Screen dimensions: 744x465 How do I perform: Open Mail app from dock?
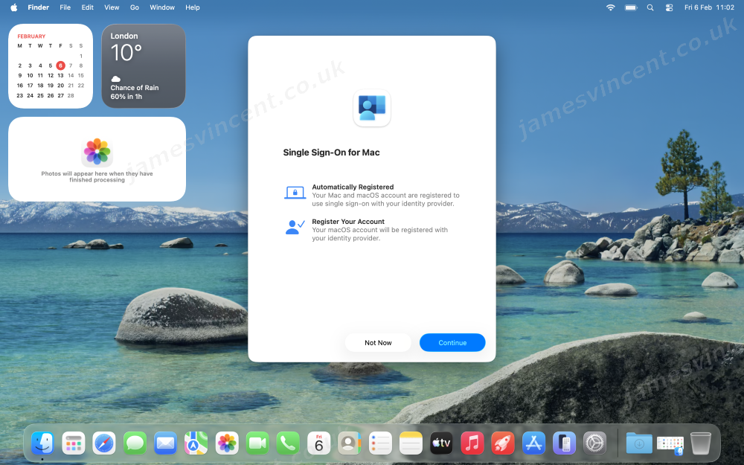165,443
